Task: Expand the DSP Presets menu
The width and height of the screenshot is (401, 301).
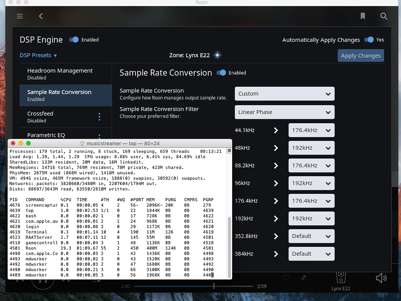Action: click(x=38, y=55)
